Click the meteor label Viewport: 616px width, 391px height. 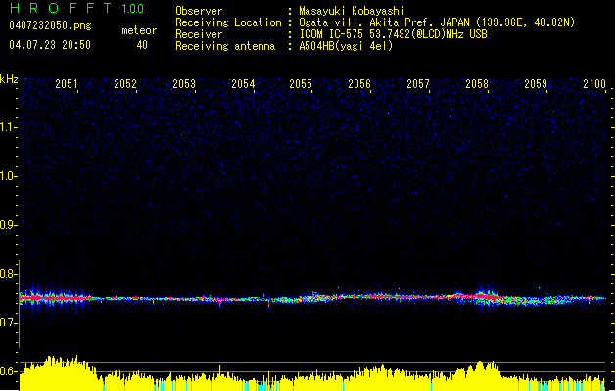[x=139, y=30]
